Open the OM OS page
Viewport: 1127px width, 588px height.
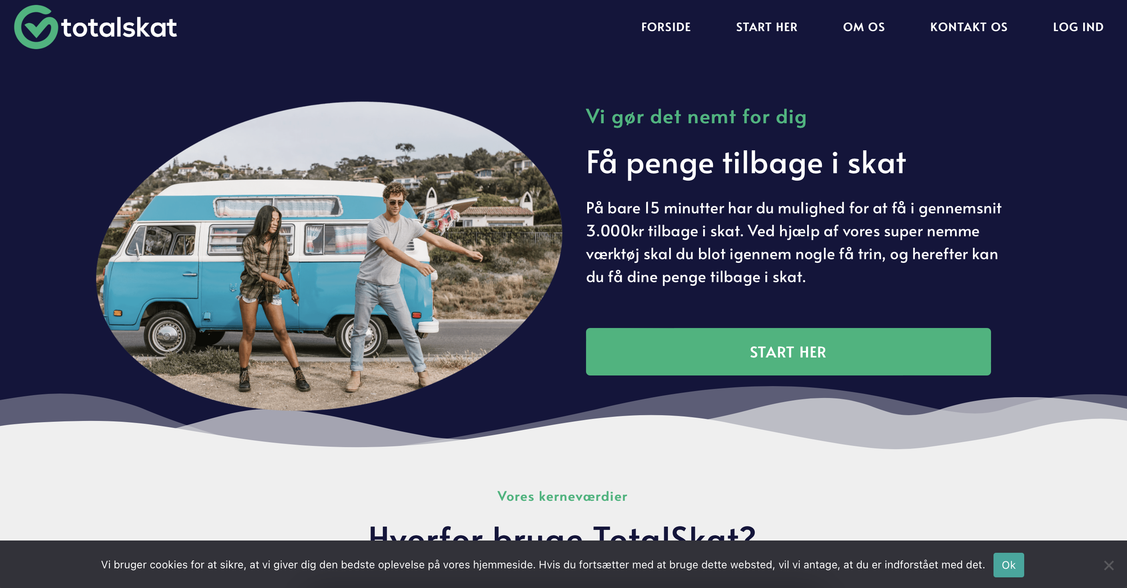coord(864,27)
